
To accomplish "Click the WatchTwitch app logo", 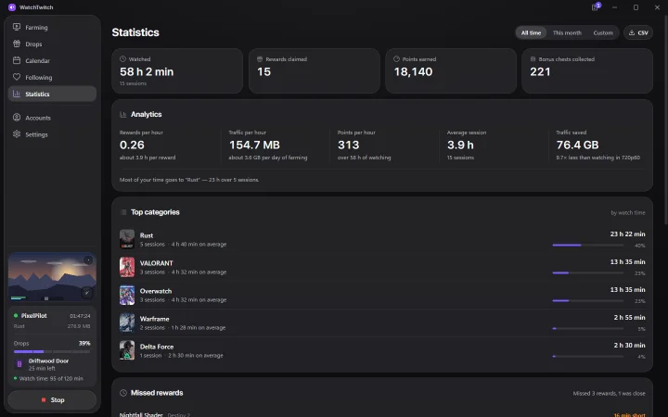I will [12, 7].
